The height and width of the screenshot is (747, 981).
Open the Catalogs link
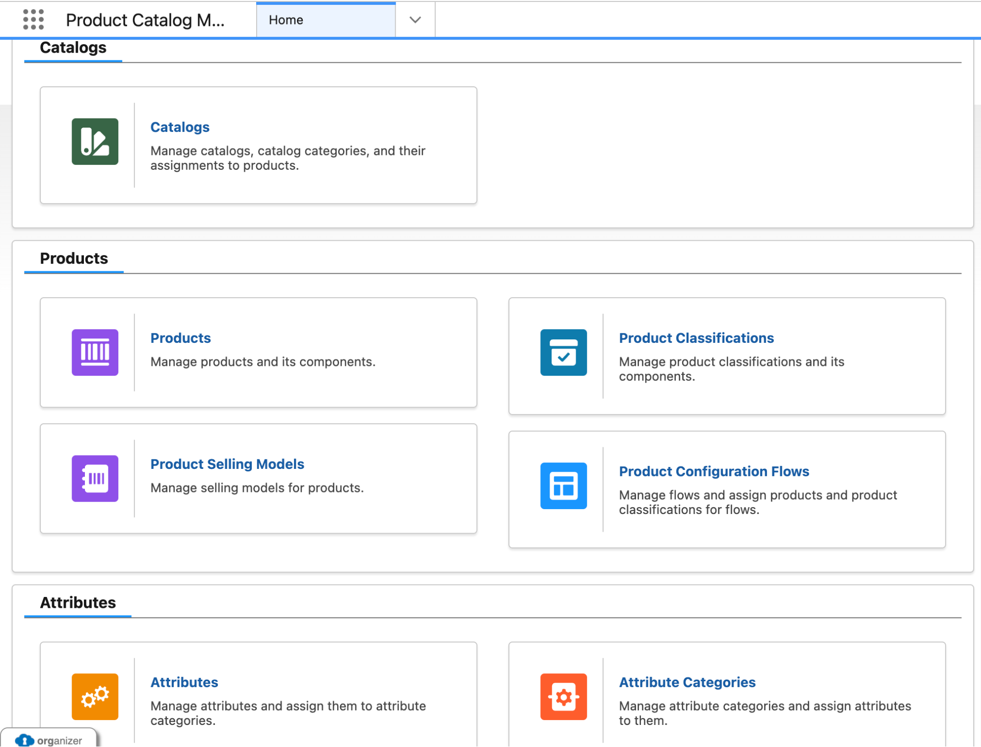[180, 127]
